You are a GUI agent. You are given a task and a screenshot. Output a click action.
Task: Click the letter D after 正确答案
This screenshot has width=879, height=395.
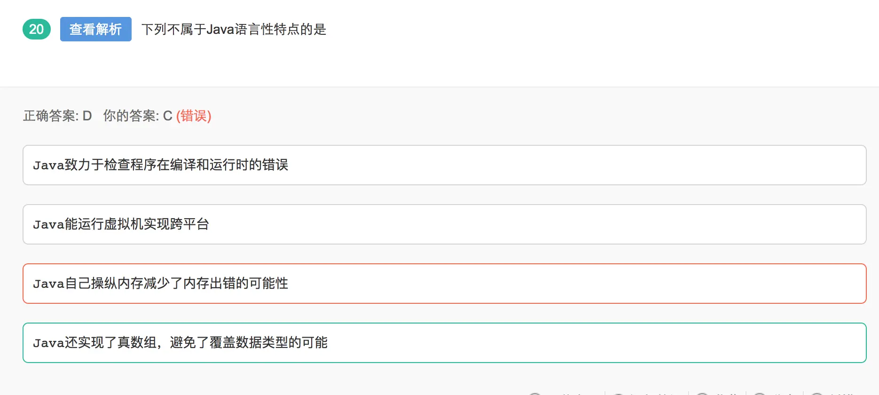point(87,116)
